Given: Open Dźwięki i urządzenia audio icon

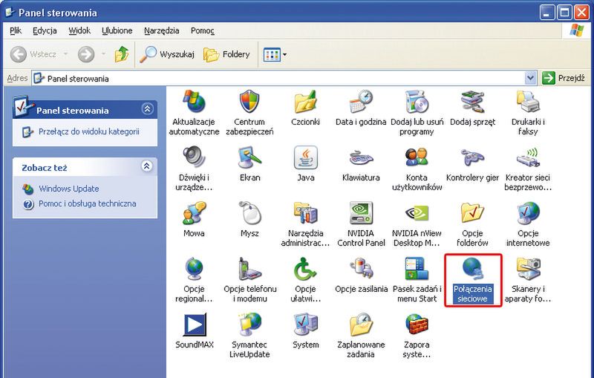Looking at the screenshot, I should tap(194, 169).
